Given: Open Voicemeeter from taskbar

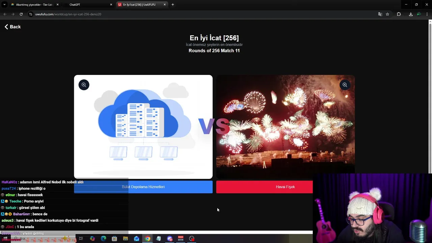Looking at the screenshot, I should (x=181, y=239).
